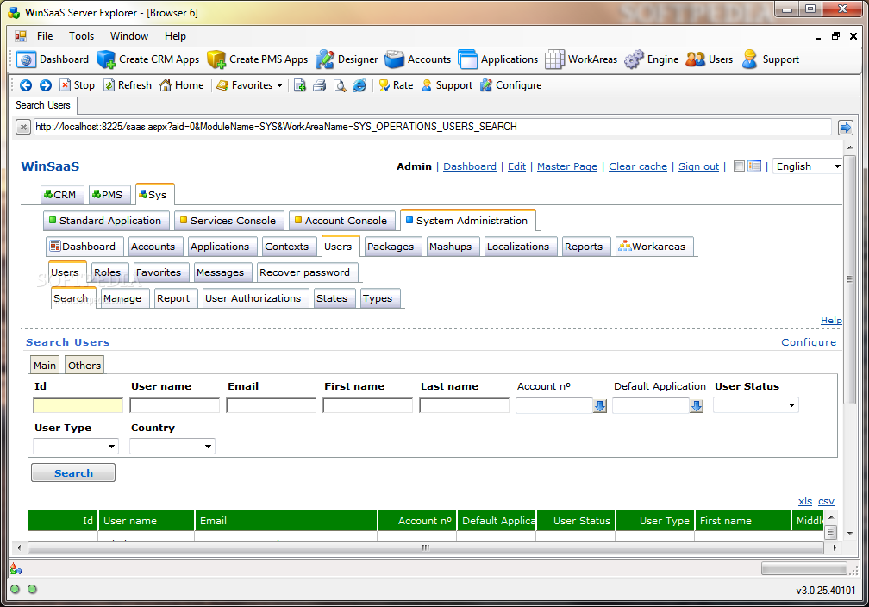Viewport: 869px width, 607px height.
Task: Go forward with the blue forward arrow
Action: click(x=46, y=85)
